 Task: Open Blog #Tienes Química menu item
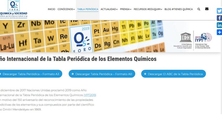point(178,9)
